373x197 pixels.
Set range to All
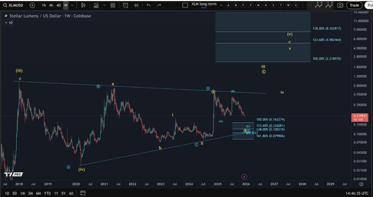[71, 193]
